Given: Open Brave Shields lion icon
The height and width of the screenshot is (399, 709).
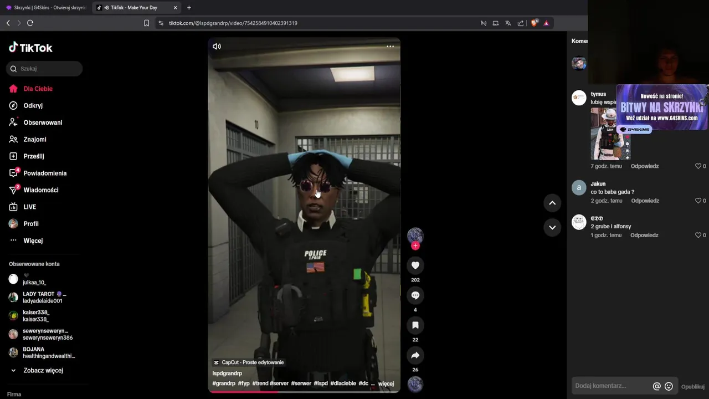Looking at the screenshot, I should (535, 23).
